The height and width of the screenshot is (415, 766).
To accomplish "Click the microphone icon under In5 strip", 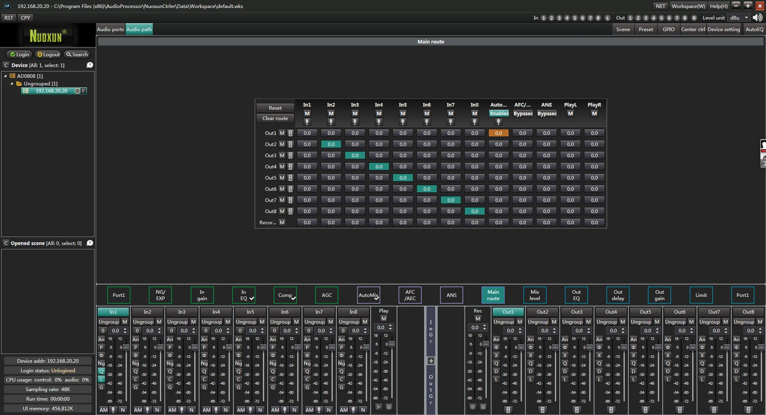I will (251, 410).
